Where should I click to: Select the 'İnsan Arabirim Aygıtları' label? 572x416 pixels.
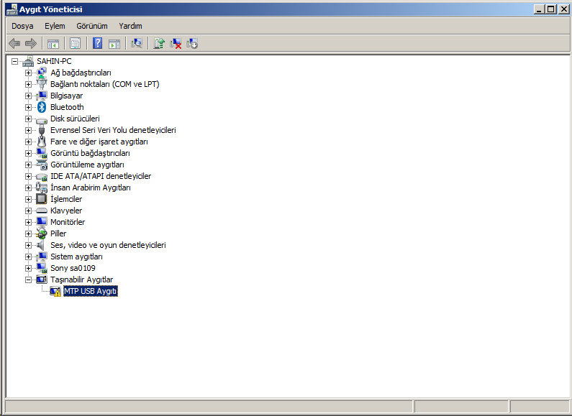click(x=91, y=188)
